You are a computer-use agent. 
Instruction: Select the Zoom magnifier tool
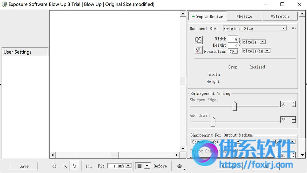[64, 166]
